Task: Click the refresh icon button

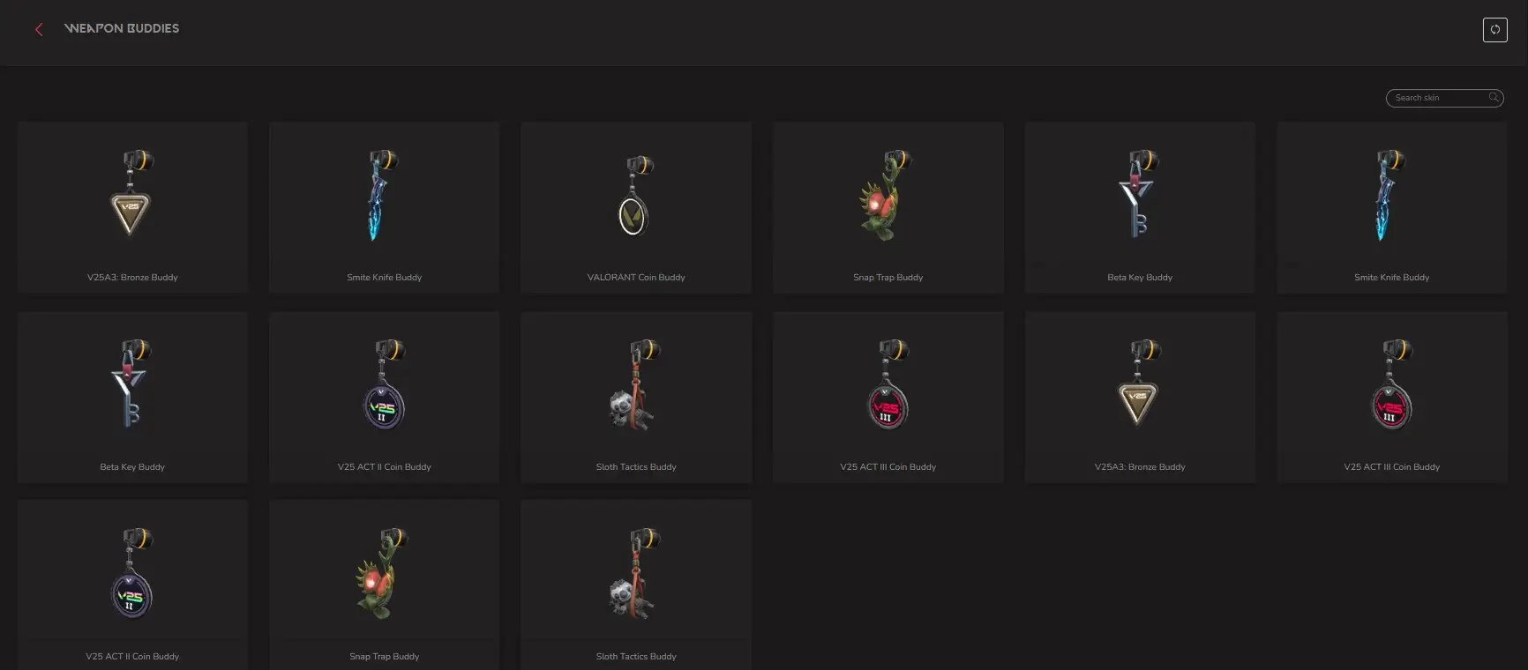Action: coord(1494,29)
